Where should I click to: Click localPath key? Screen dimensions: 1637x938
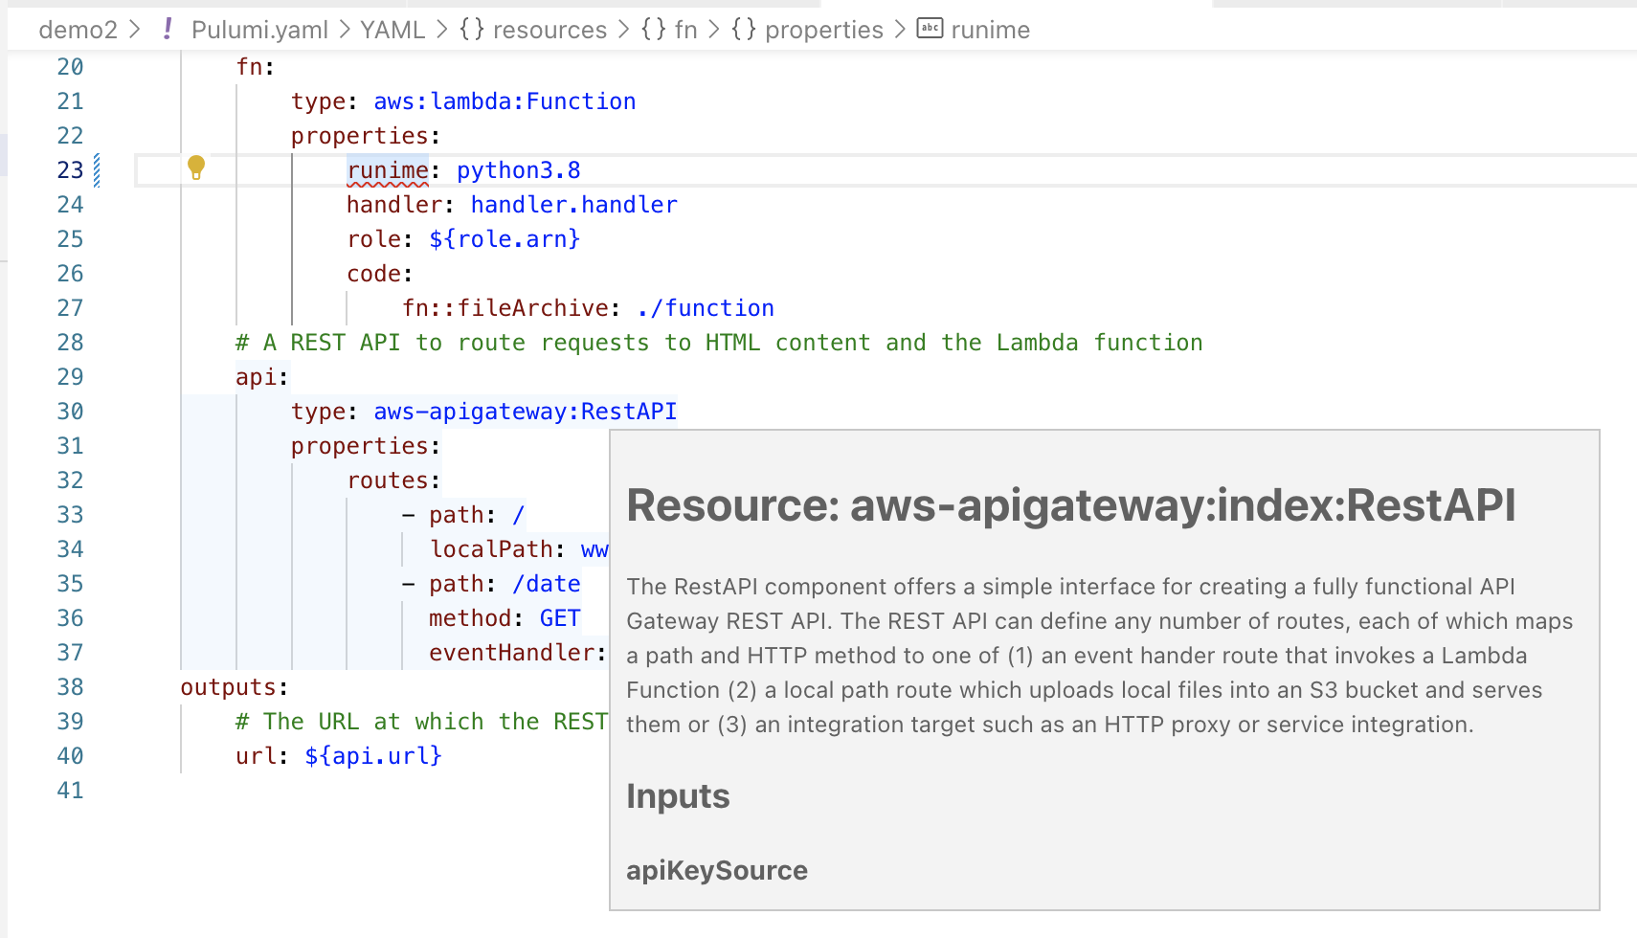[491, 549]
